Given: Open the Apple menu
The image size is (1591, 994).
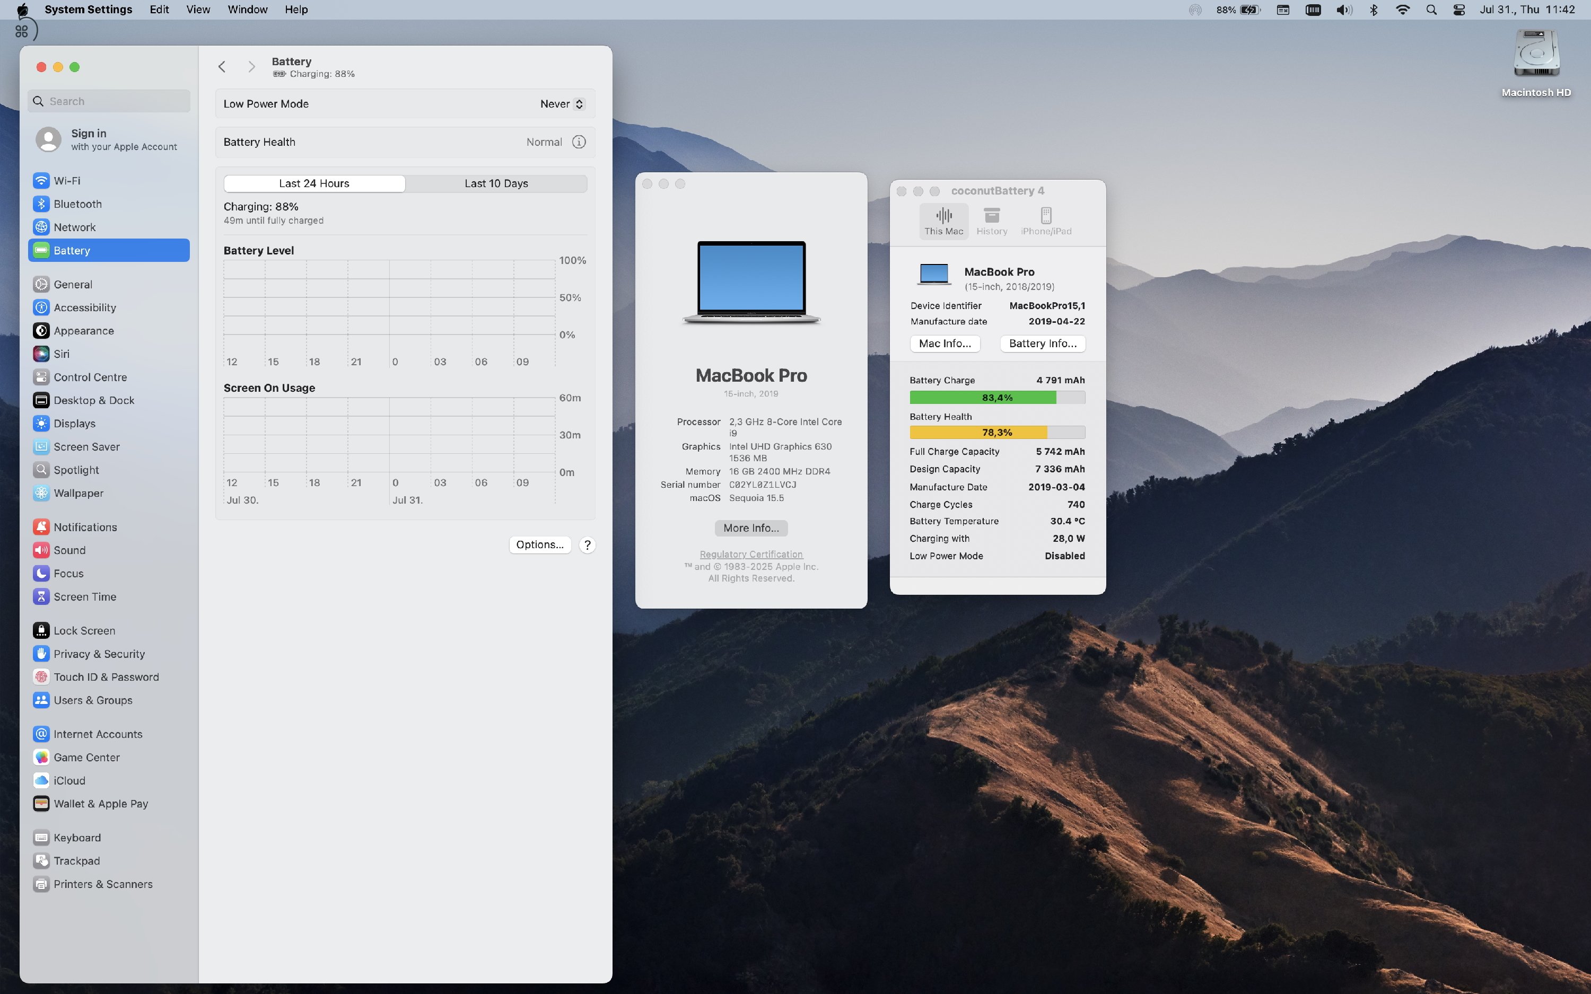Looking at the screenshot, I should [22, 10].
